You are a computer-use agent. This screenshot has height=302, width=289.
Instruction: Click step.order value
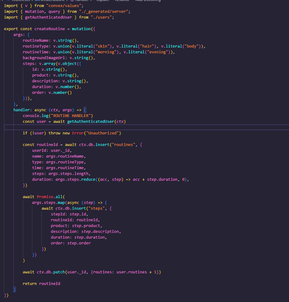[79, 243]
